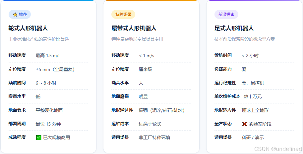The height and width of the screenshot is (154, 303).
Task: Click the value 厘米级
Action: [146, 69]
